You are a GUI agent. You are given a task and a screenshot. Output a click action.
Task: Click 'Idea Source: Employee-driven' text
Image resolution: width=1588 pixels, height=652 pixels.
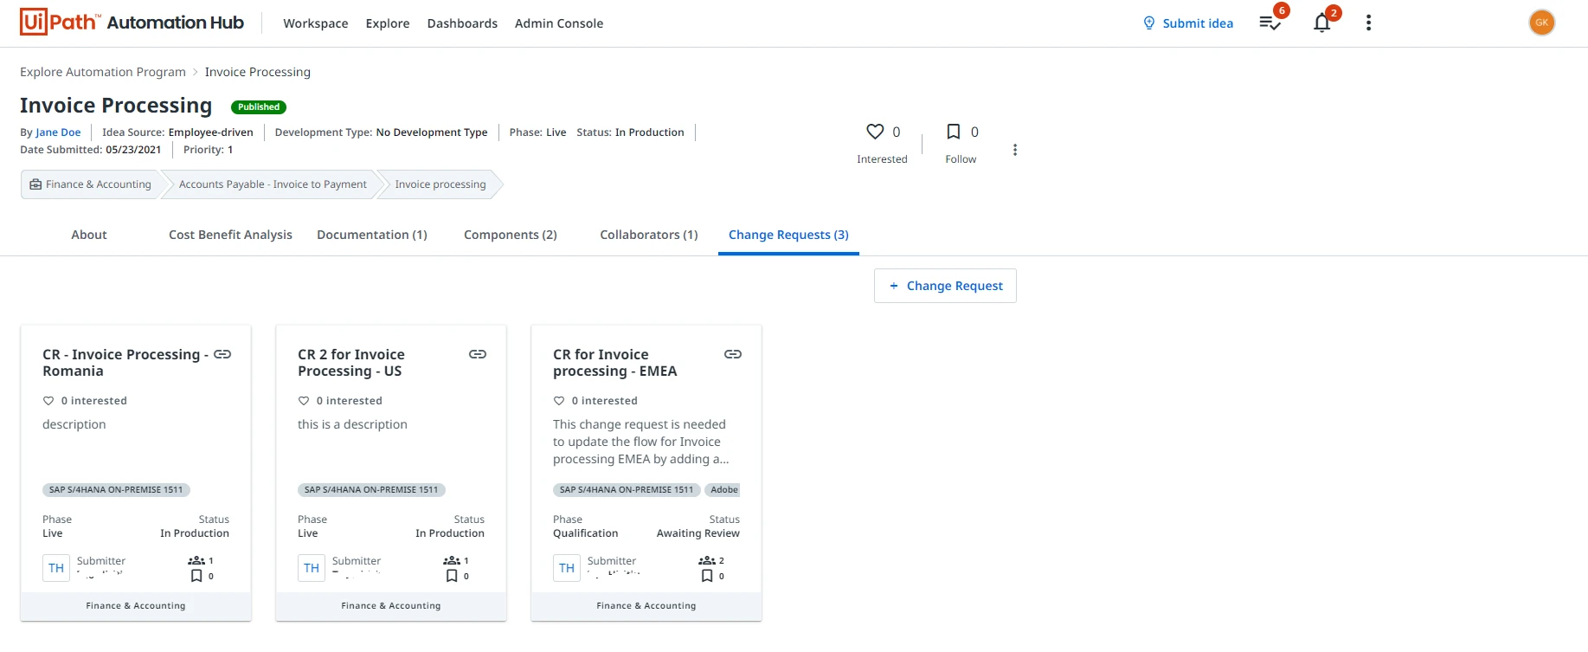[x=177, y=132]
